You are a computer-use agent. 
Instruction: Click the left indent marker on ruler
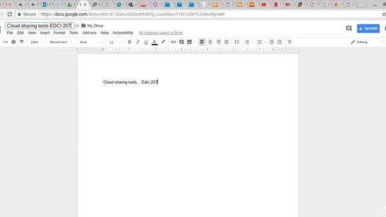[103, 49]
